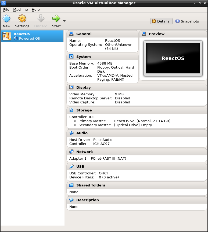Screen dimensions: 208x232
Task: Open the Help menu
Action: (36, 9)
